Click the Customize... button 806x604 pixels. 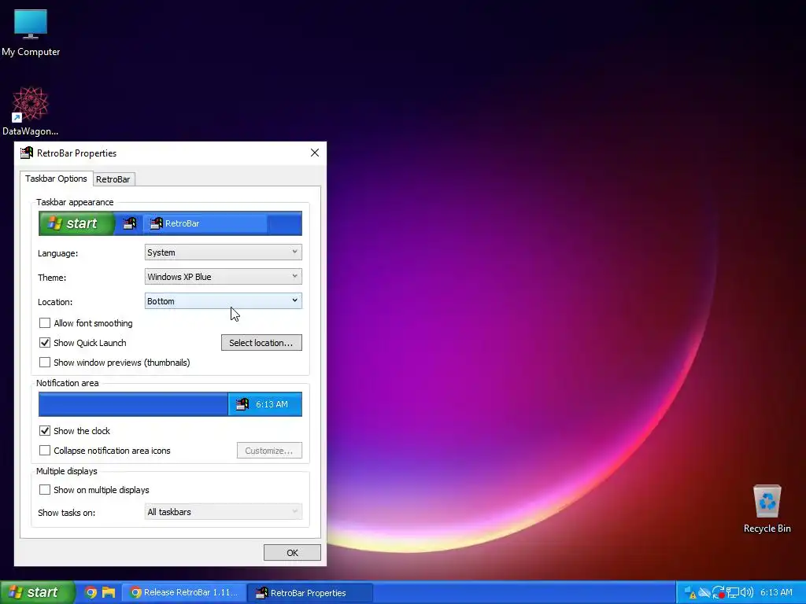(x=269, y=451)
